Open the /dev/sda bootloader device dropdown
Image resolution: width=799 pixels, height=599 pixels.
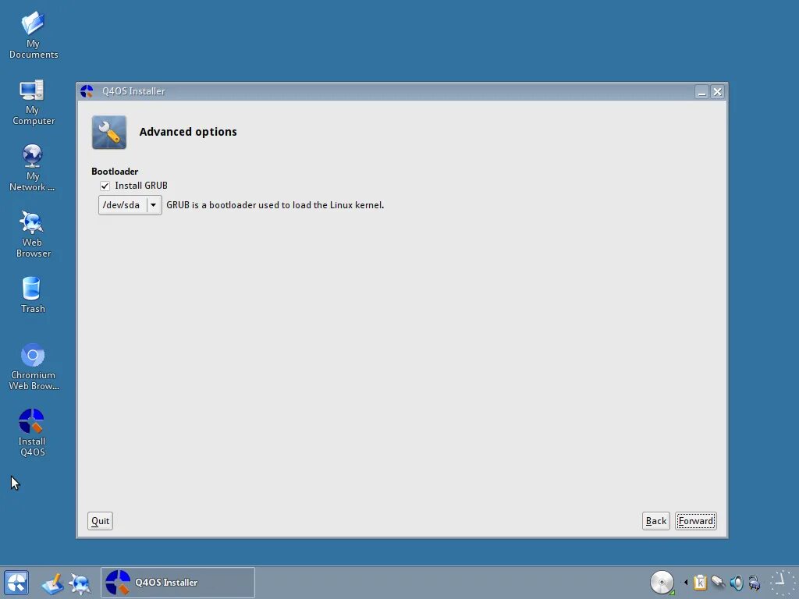(130, 205)
